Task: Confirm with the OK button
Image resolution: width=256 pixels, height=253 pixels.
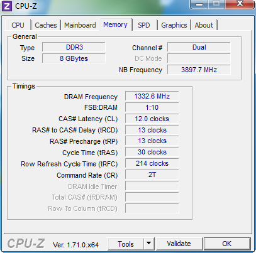Action: (227, 244)
